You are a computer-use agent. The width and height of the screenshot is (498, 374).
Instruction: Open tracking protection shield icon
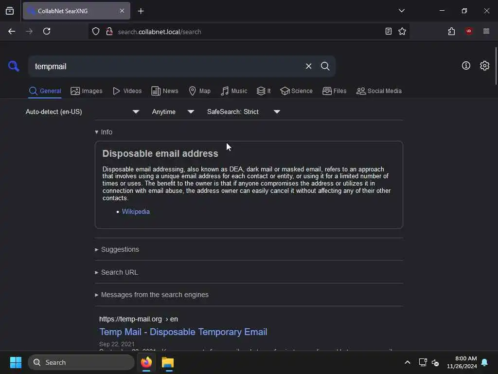click(x=96, y=32)
